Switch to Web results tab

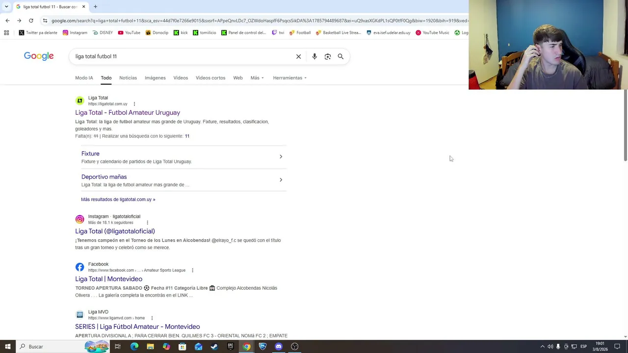click(238, 78)
